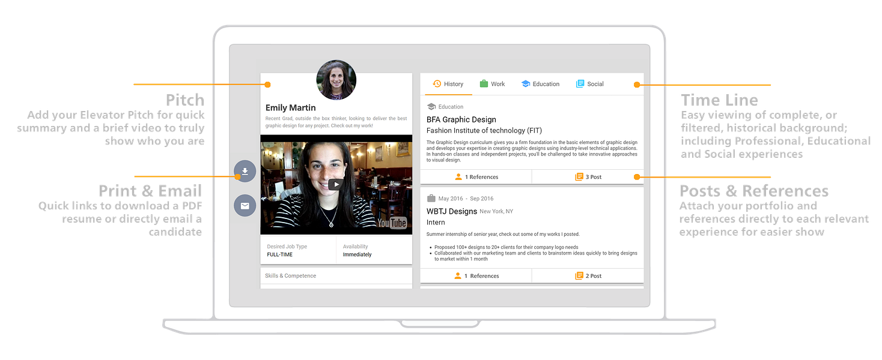Viewport: 882px width, 360px height.
Task: Click the History clock icon
Action: pos(437,84)
